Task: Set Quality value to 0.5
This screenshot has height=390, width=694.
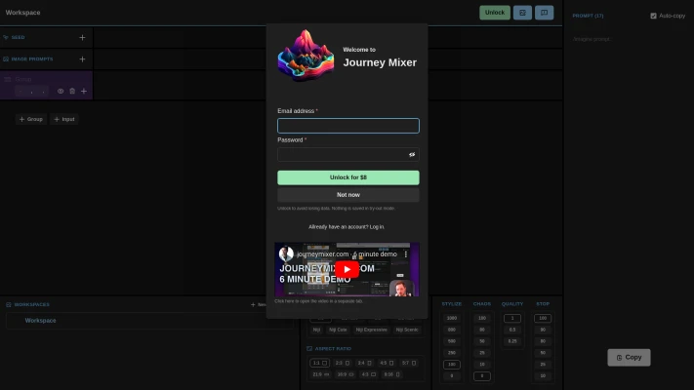Action: (512, 330)
